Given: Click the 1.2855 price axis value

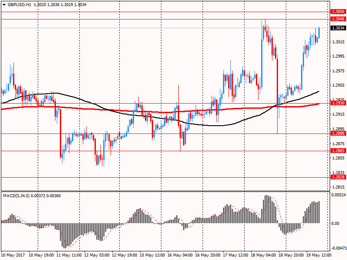Looking at the screenshot, I should click(339, 158).
